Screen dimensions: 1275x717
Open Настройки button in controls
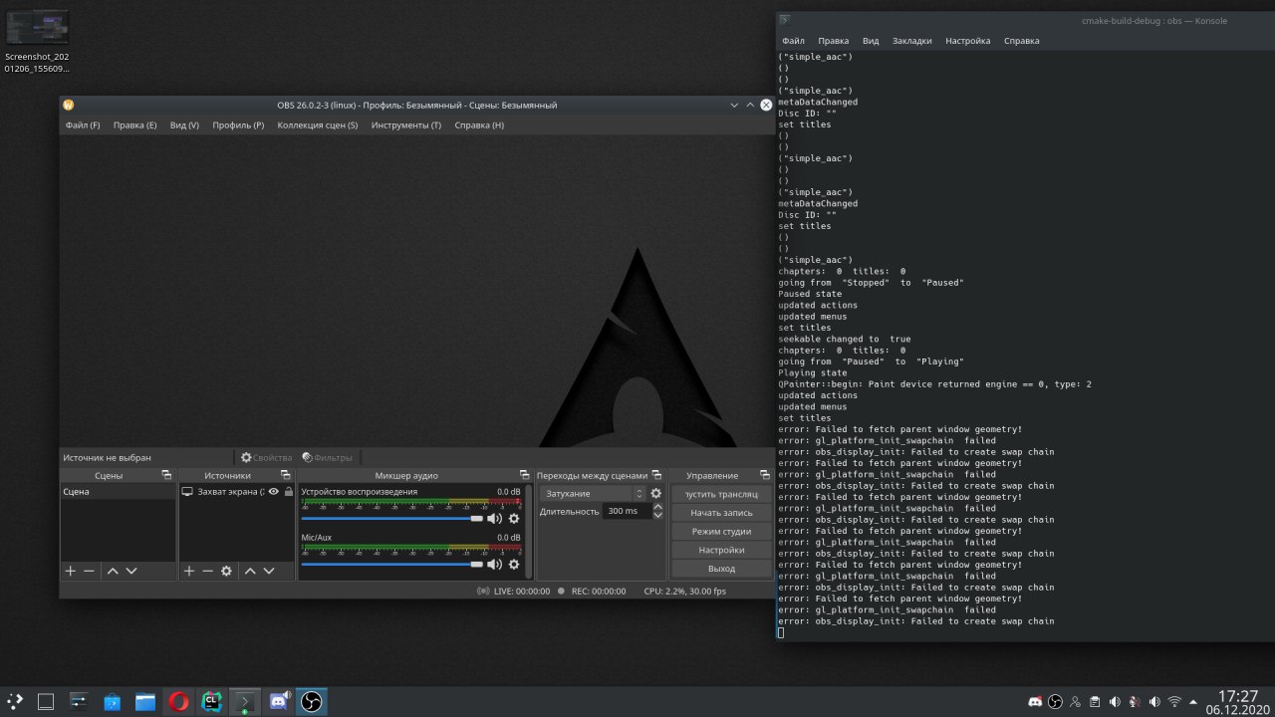tap(721, 550)
